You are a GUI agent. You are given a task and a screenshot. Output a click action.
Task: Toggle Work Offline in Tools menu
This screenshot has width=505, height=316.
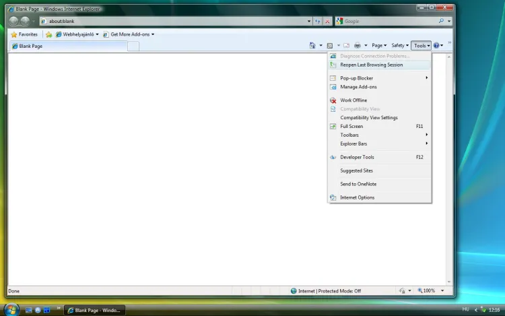point(353,100)
